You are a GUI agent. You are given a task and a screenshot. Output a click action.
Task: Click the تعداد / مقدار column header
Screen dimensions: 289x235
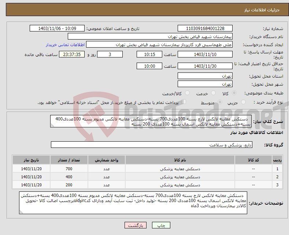point(69,160)
